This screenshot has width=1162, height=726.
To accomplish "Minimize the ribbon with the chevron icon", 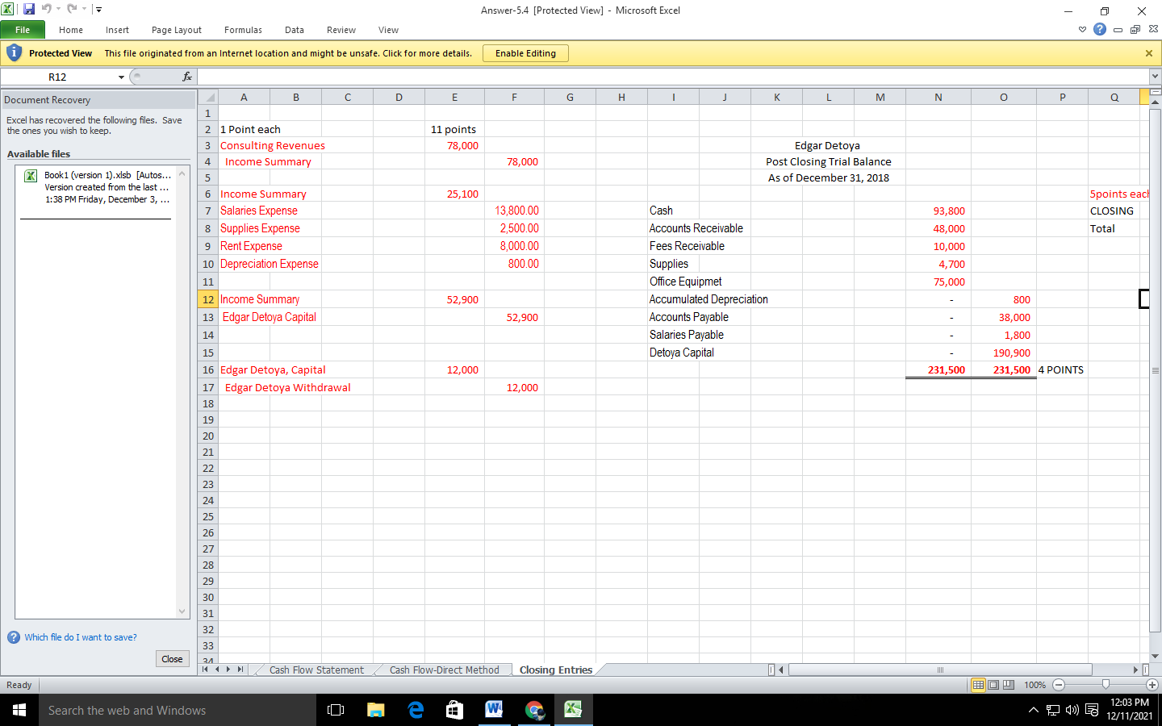I will [1082, 30].
